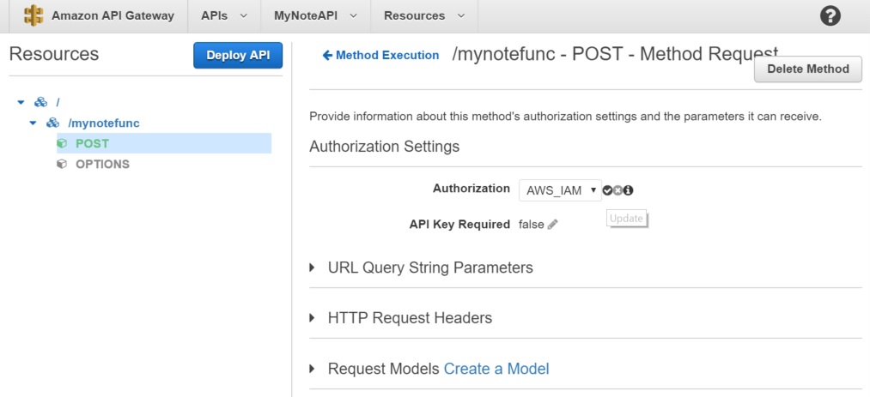Screen dimensions: 870x397
Task: Open the Resources dropdown menu
Action: point(424,16)
